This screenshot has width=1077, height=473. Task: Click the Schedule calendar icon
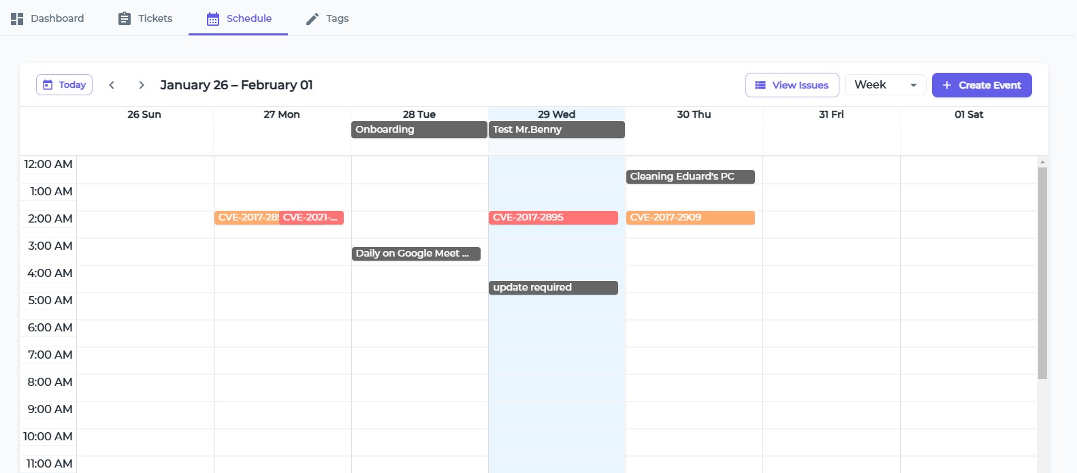pos(213,19)
